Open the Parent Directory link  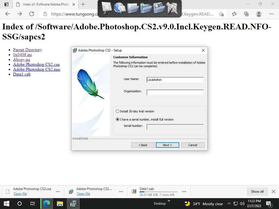click(28, 50)
